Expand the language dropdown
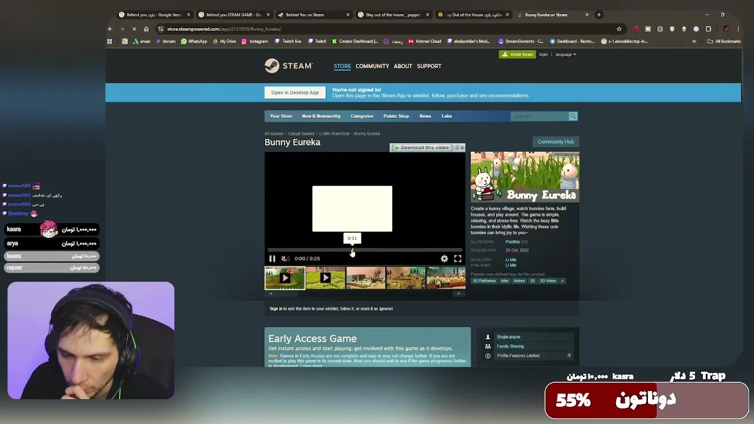The height and width of the screenshot is (424, 754). 565,54
